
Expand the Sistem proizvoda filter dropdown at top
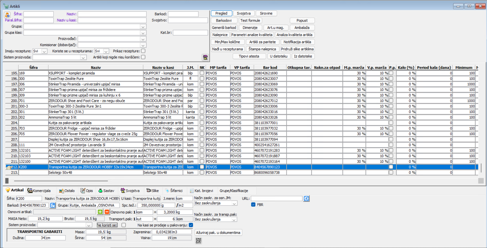pos(83,57)
